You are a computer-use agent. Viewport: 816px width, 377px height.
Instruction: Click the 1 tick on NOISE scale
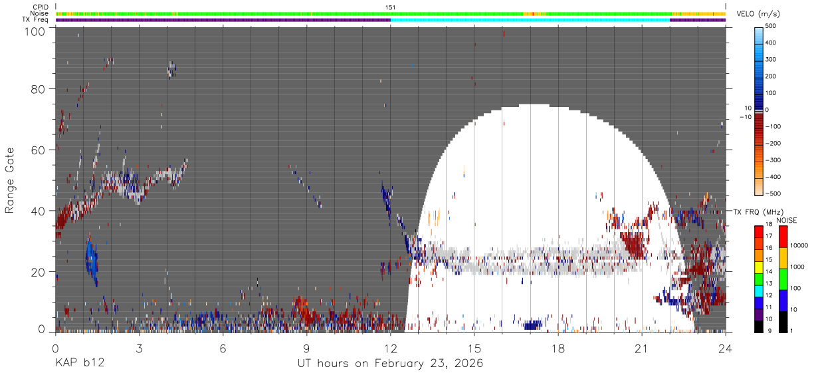[x=791, y=330]
